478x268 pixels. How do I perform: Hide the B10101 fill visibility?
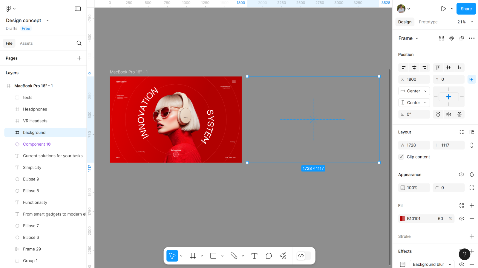coord(462,219)
